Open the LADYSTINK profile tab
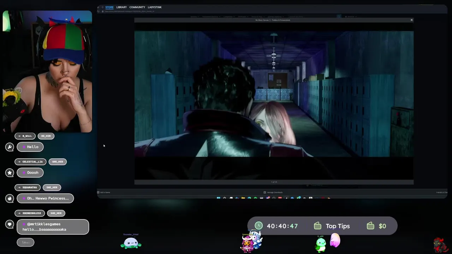This screenshot has height=254, width=452. 155,7
